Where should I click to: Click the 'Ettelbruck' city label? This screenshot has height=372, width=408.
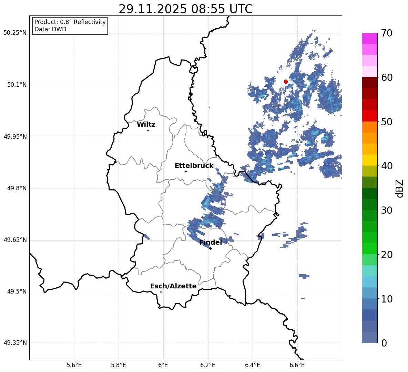tap(194, 166)
